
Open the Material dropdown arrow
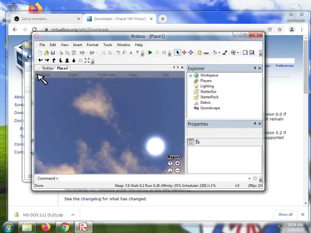point(238,53)
